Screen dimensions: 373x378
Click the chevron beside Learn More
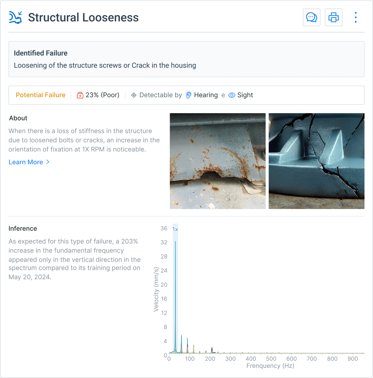48,162
